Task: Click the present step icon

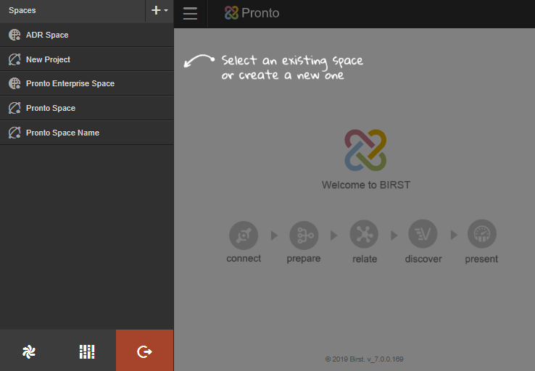Action: click(x=482, y=234)
